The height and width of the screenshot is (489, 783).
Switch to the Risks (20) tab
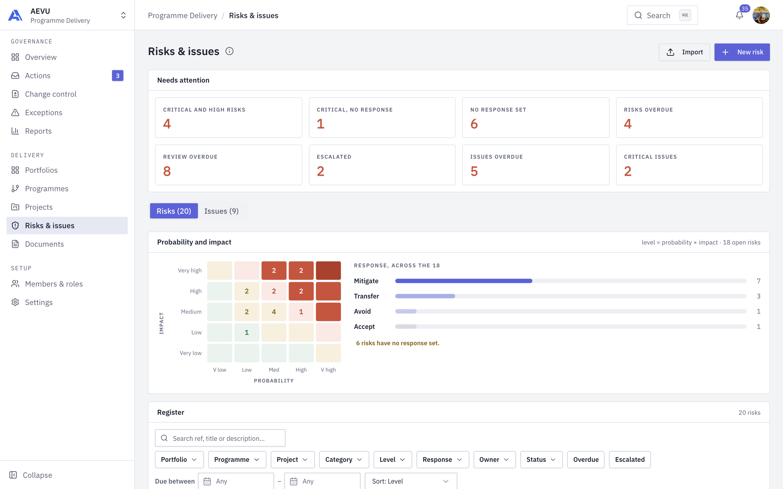(174, 211)
